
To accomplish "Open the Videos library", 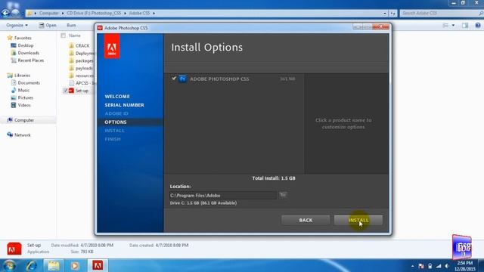I will click(24, 105).
